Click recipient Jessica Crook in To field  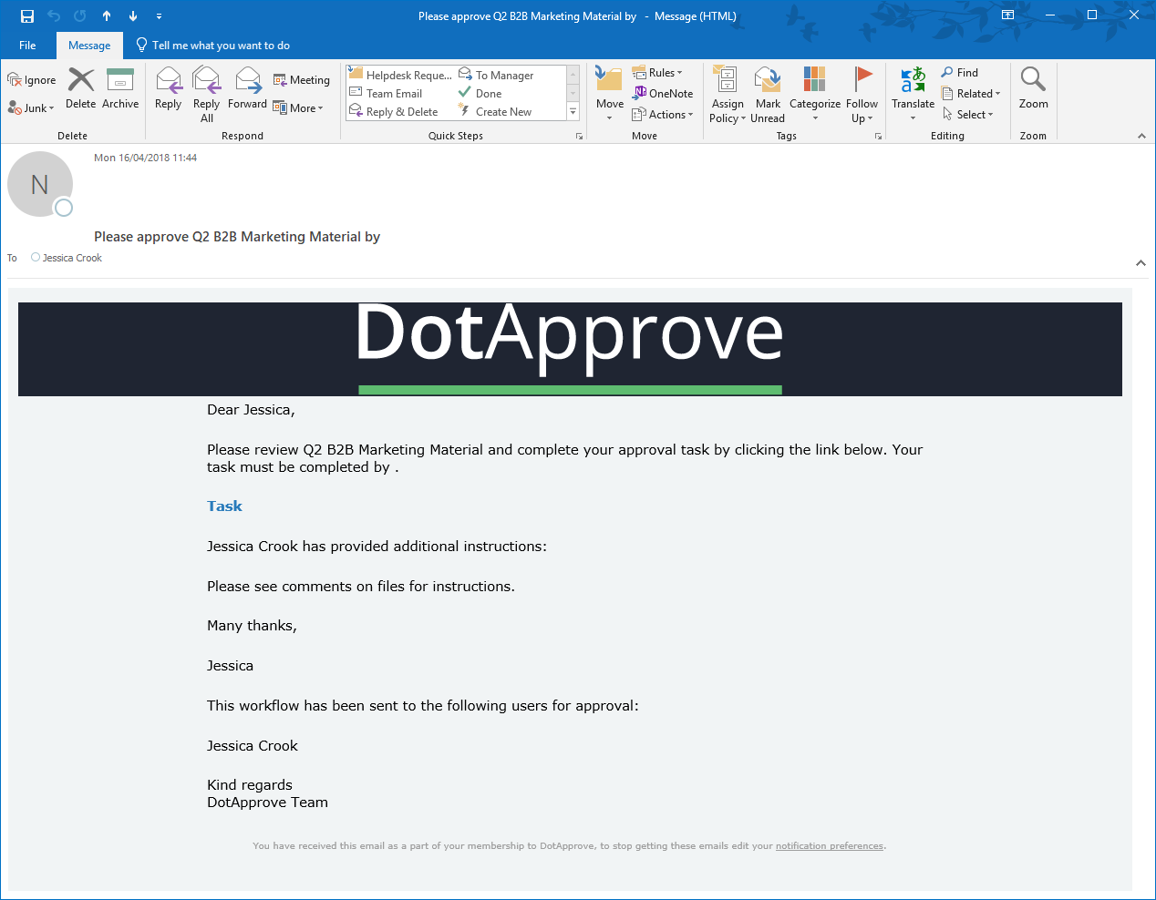coord(72,258)
